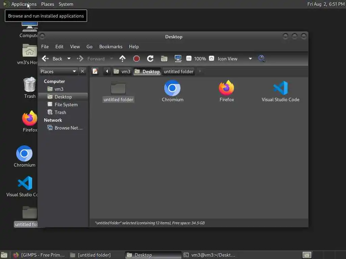The width and height of the screenshot is (346, 259).
Task: Zoom out with minus icon
Action: pyautogui.click(x=189, y=58)
